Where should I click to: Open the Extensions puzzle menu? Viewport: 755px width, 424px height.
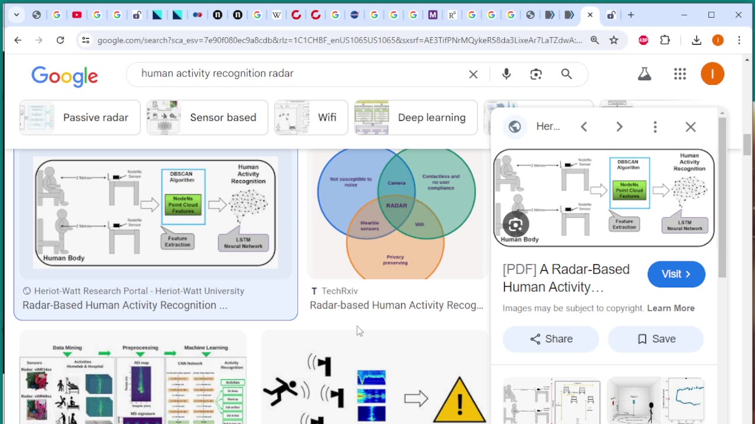click(665, 40)
